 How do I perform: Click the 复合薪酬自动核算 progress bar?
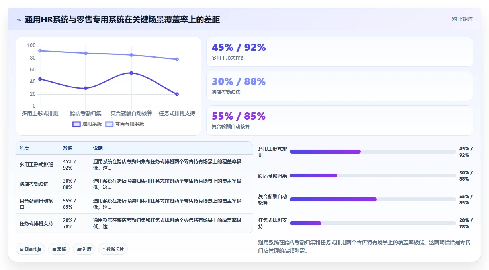(373, 199)
